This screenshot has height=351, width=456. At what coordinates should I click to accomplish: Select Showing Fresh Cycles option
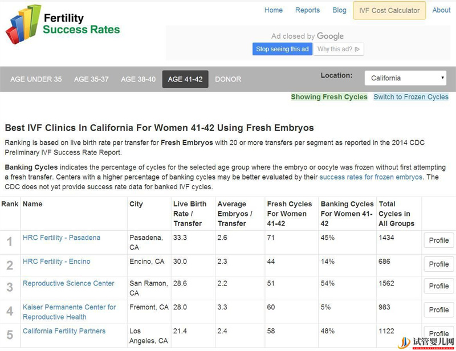(x=329, y=97)
